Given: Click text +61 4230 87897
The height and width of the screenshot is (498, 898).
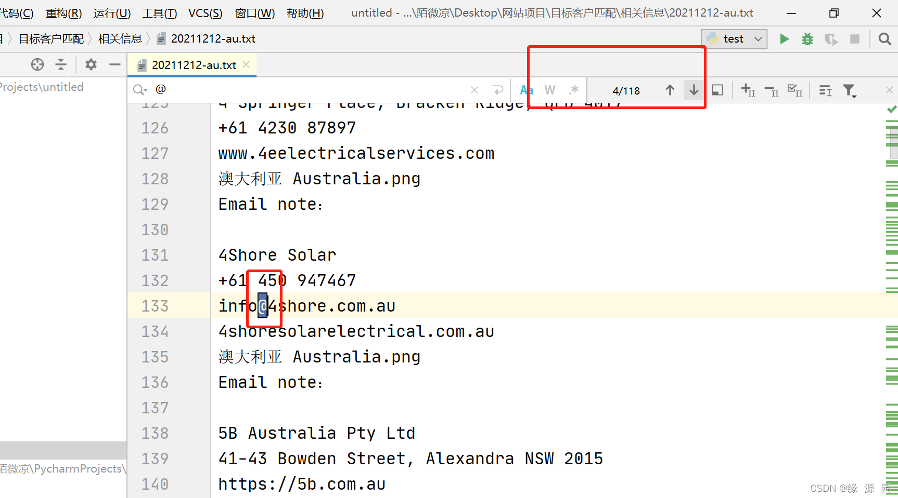Looking at the screenshot, I should [x=287, y=128].
